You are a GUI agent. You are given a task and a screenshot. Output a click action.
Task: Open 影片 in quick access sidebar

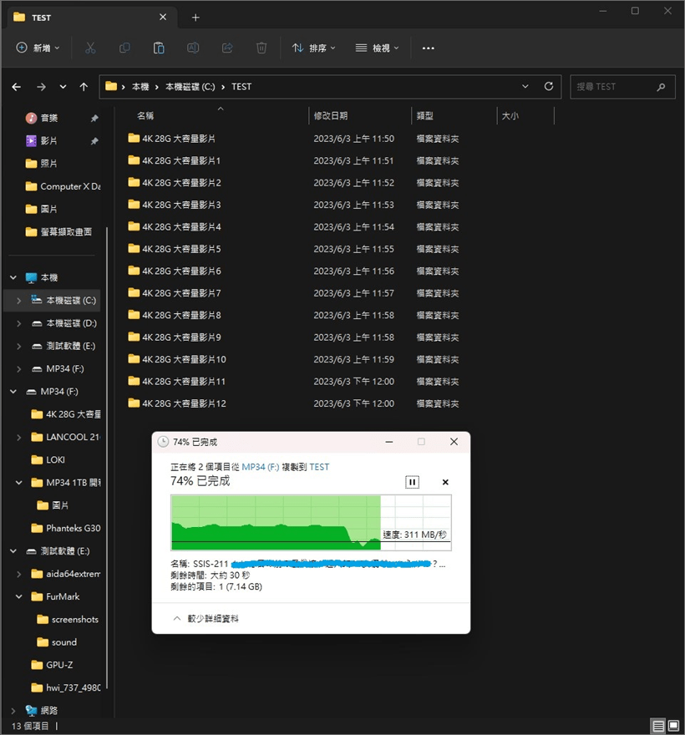48,140
